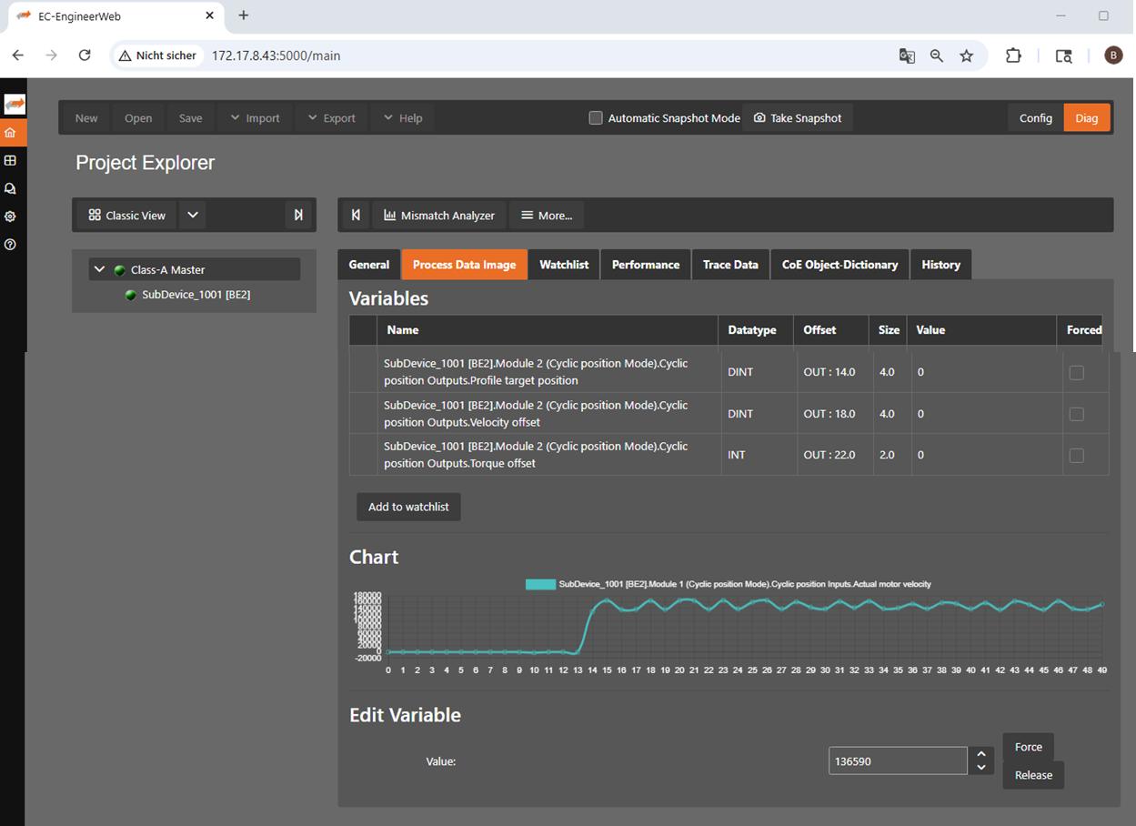Open the help question mark sidebar icon
The height and width of the screenshot is (826, 1136).
tap(11, 245)
